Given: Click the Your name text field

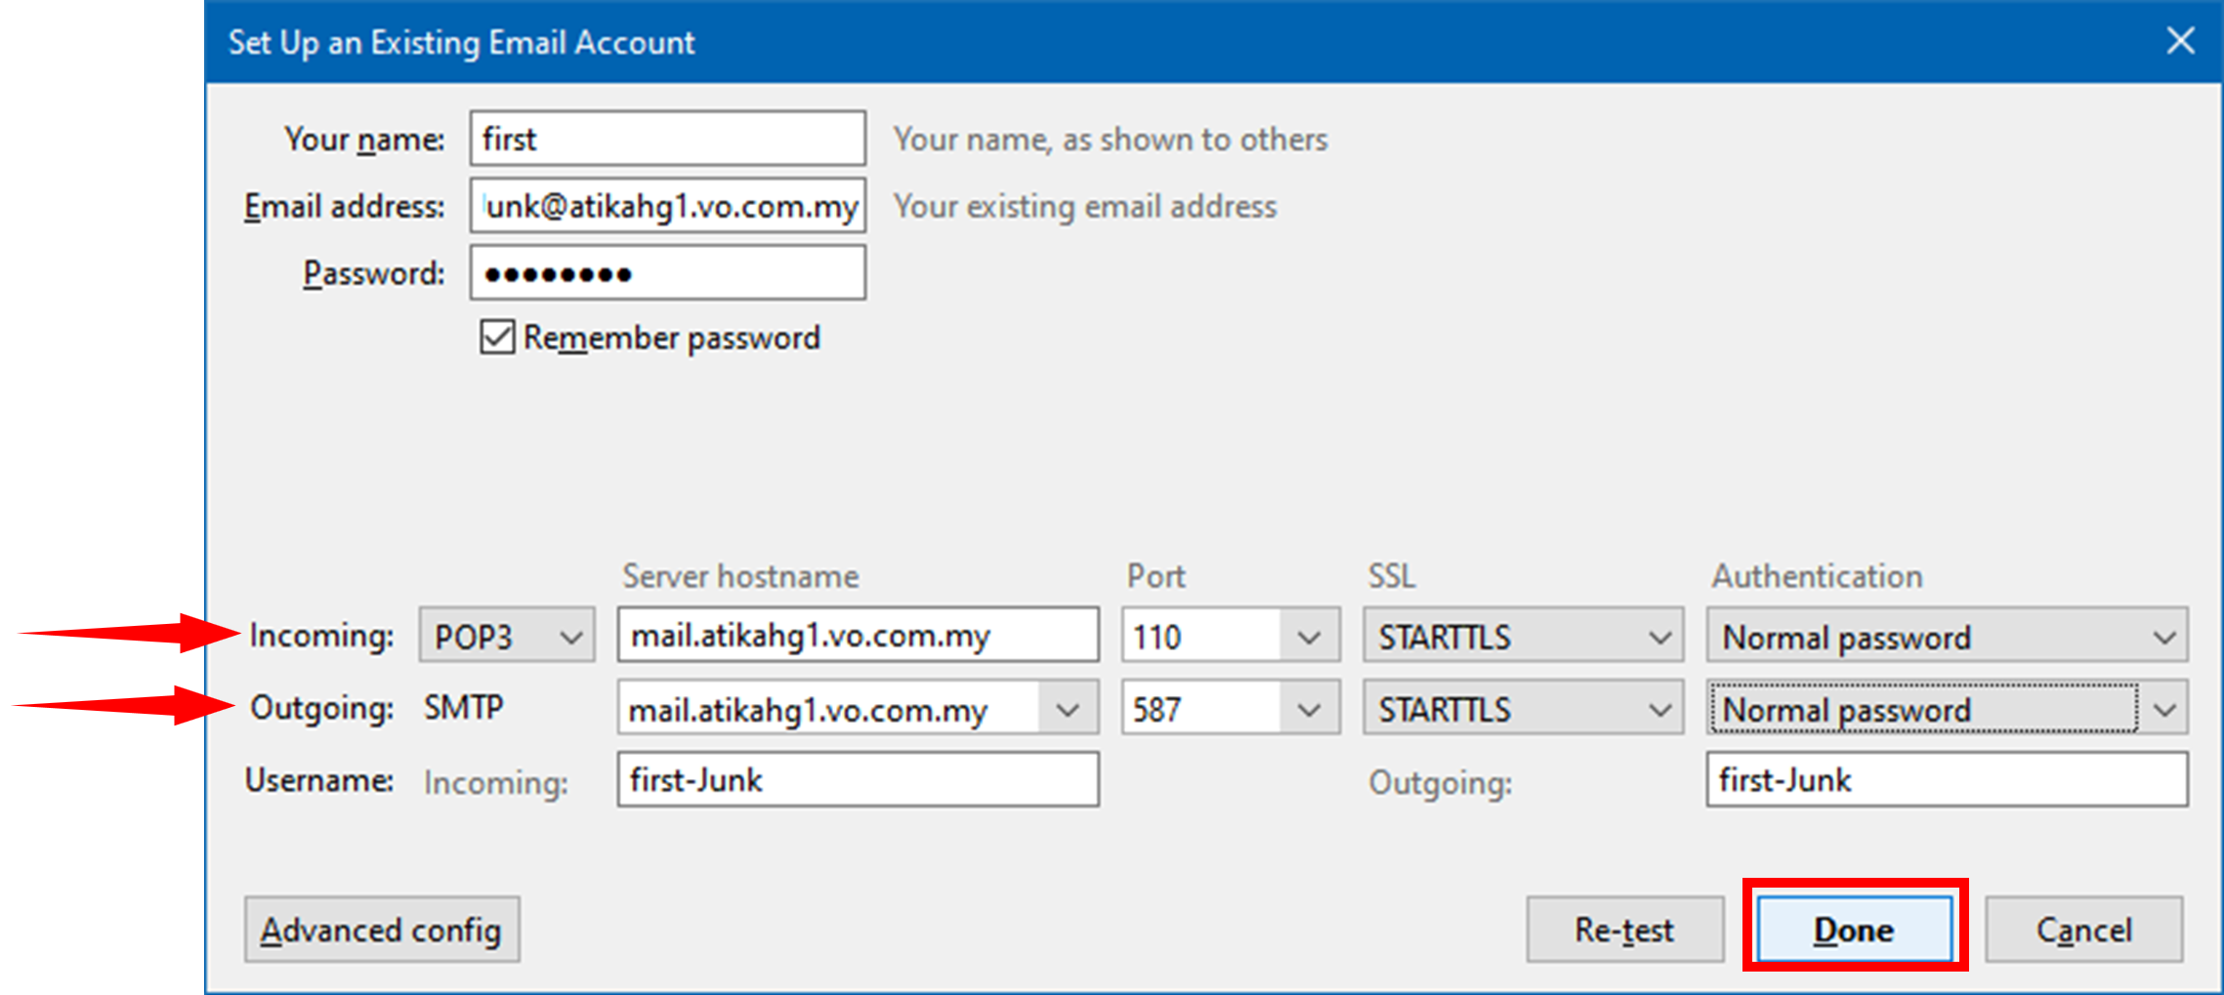Looking at the screenshot, I should [667, 139].
